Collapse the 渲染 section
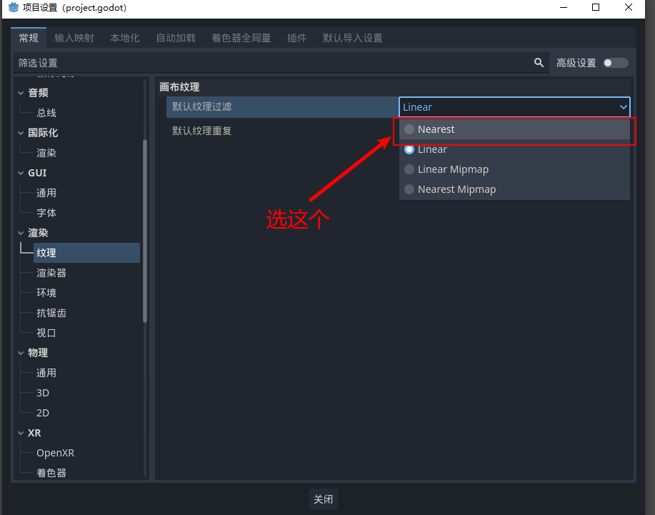The width and height of the screenshot is (655, 515). pos(21,233)
